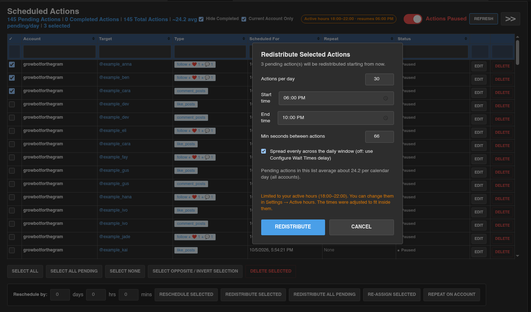The image size is (531, 312).
Task: Delete the @example_anna row
Action: coord(502,66)
